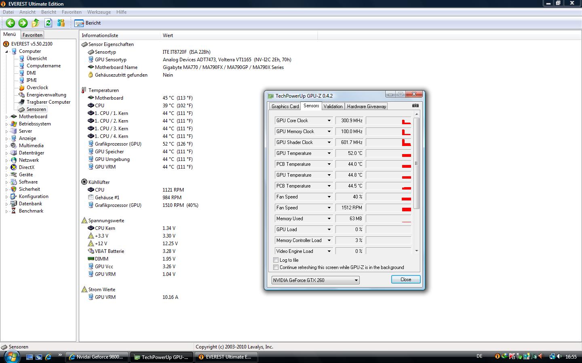Open the Bericht report toolbar button

[x=88, y=23]
